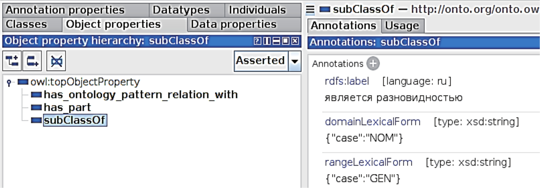Open the Asserted hierarchy dropdown arrow
540x188 pixels.
[x=295, y=61]
